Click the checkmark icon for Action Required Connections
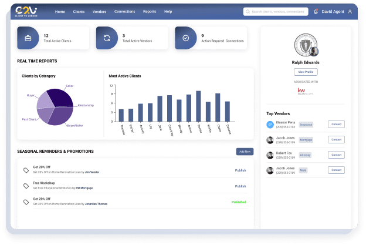This screenshot has width=366, height=245. 185,38
